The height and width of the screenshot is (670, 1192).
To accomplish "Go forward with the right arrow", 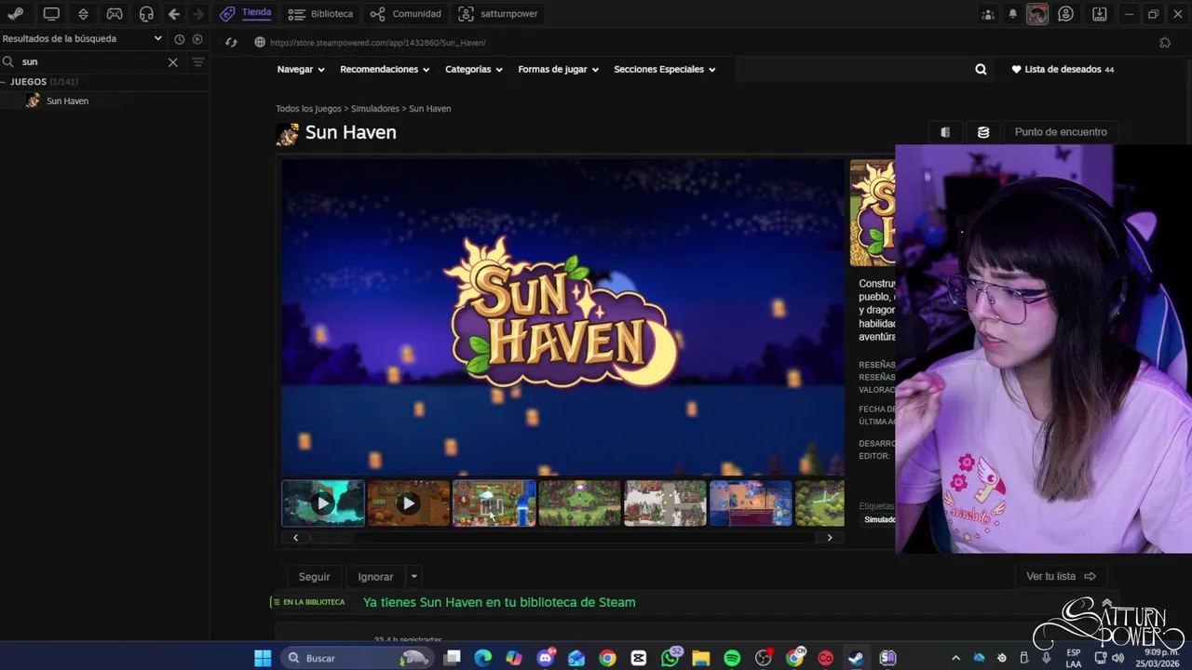I will [x=197, y=14].
